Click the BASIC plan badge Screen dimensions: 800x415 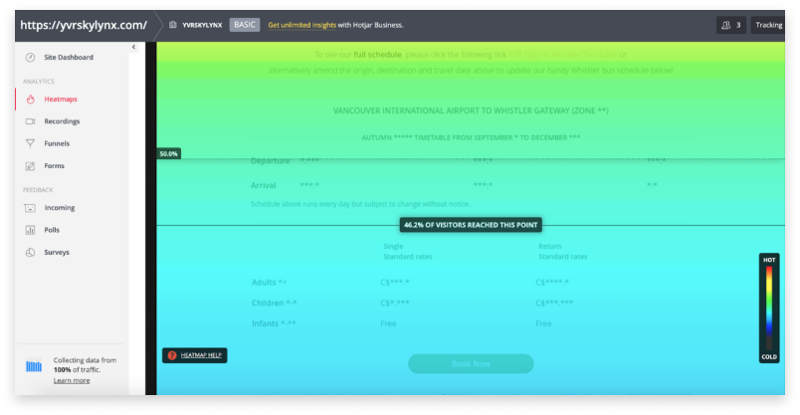(x=245, y=24)
